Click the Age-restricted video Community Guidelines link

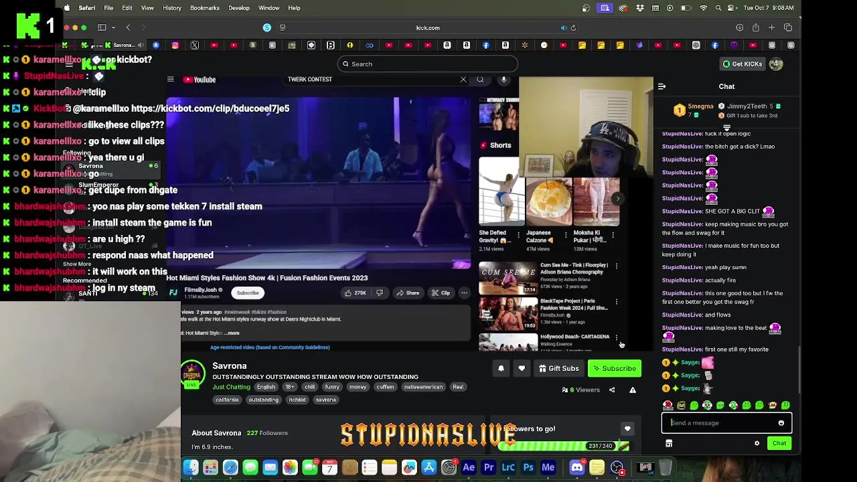pyautogui.click(x=270, y=347)
